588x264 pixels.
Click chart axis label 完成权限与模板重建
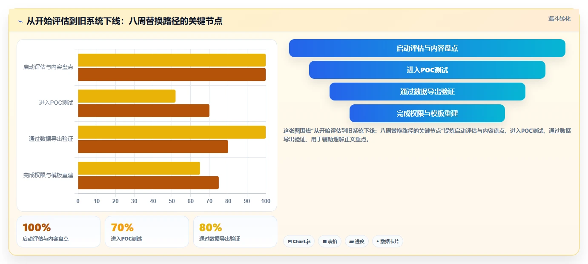coord(48,175)
